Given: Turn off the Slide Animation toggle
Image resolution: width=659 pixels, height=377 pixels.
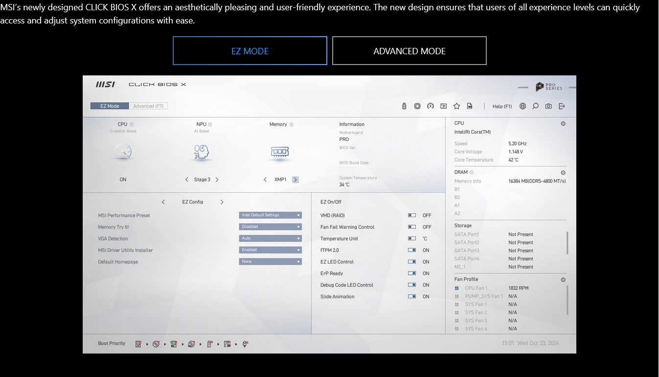Looking at the screenshot, I should [x=412, y=296].
